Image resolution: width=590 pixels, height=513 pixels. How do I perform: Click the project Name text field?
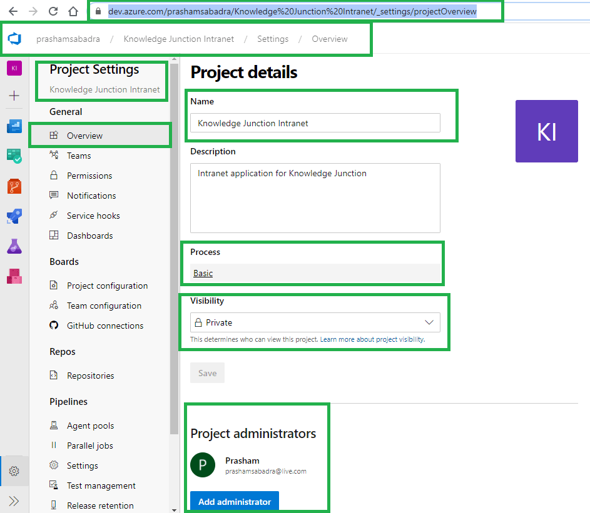(x=315, y=123)
